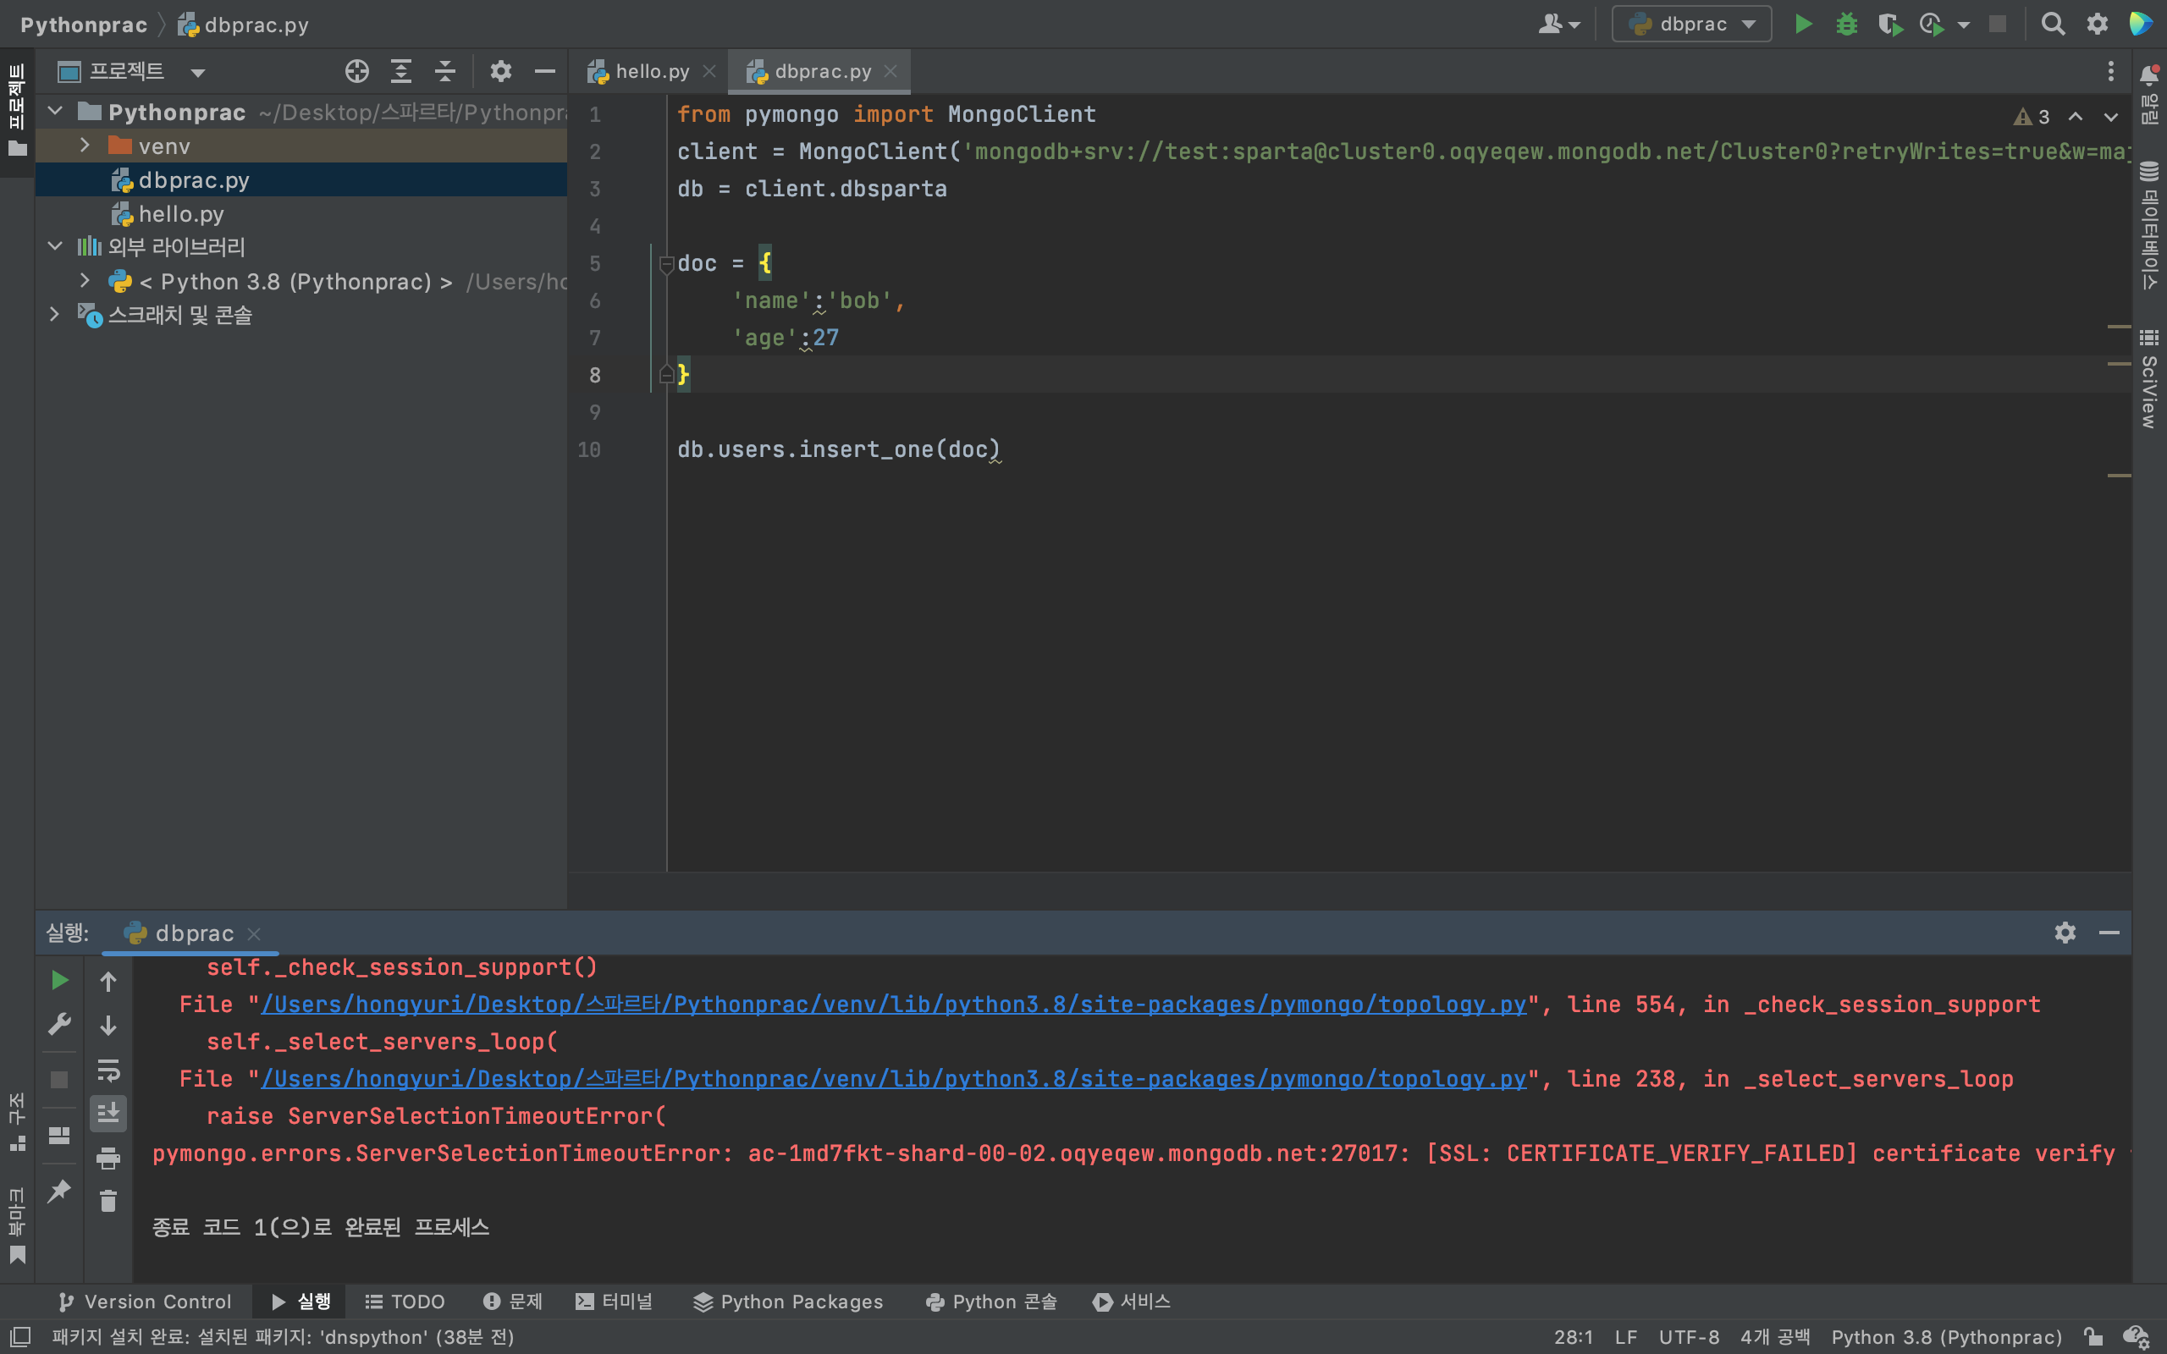Expand all items in the project panel
Image resolution: width=2167 pixels, height=1354 pixels.
[401, 72]
